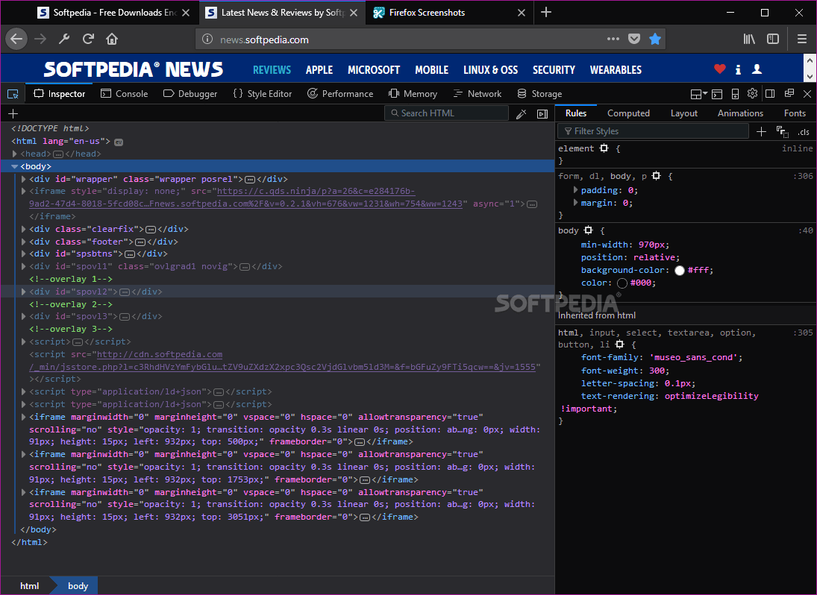The image size is (817, 595).
Task: Open the Firefox hamburger menu
Action: tap(802, 39)
